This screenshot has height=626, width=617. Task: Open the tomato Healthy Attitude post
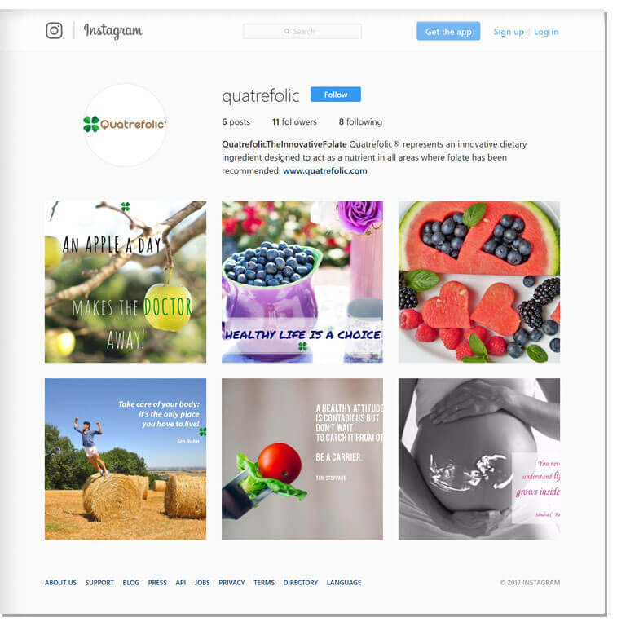pos(302,459)
